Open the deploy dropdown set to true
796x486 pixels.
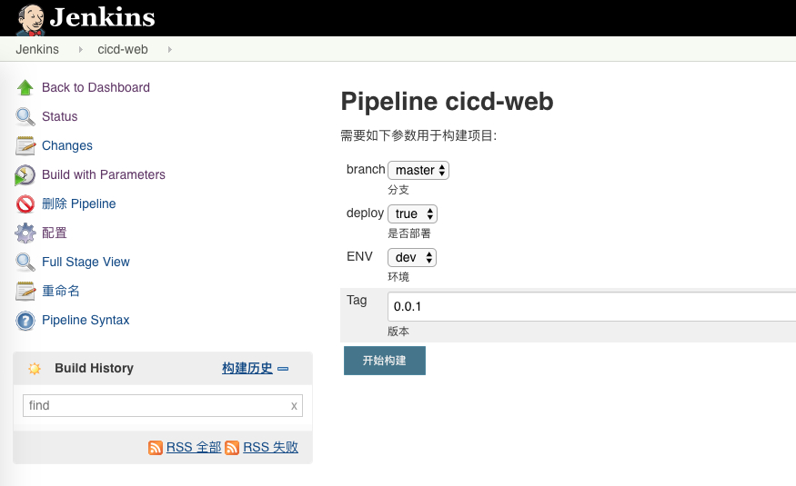pos(412,213)
